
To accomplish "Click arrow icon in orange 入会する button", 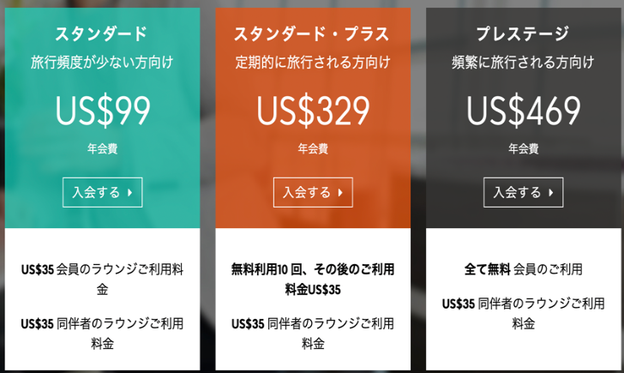I will 340,193.
